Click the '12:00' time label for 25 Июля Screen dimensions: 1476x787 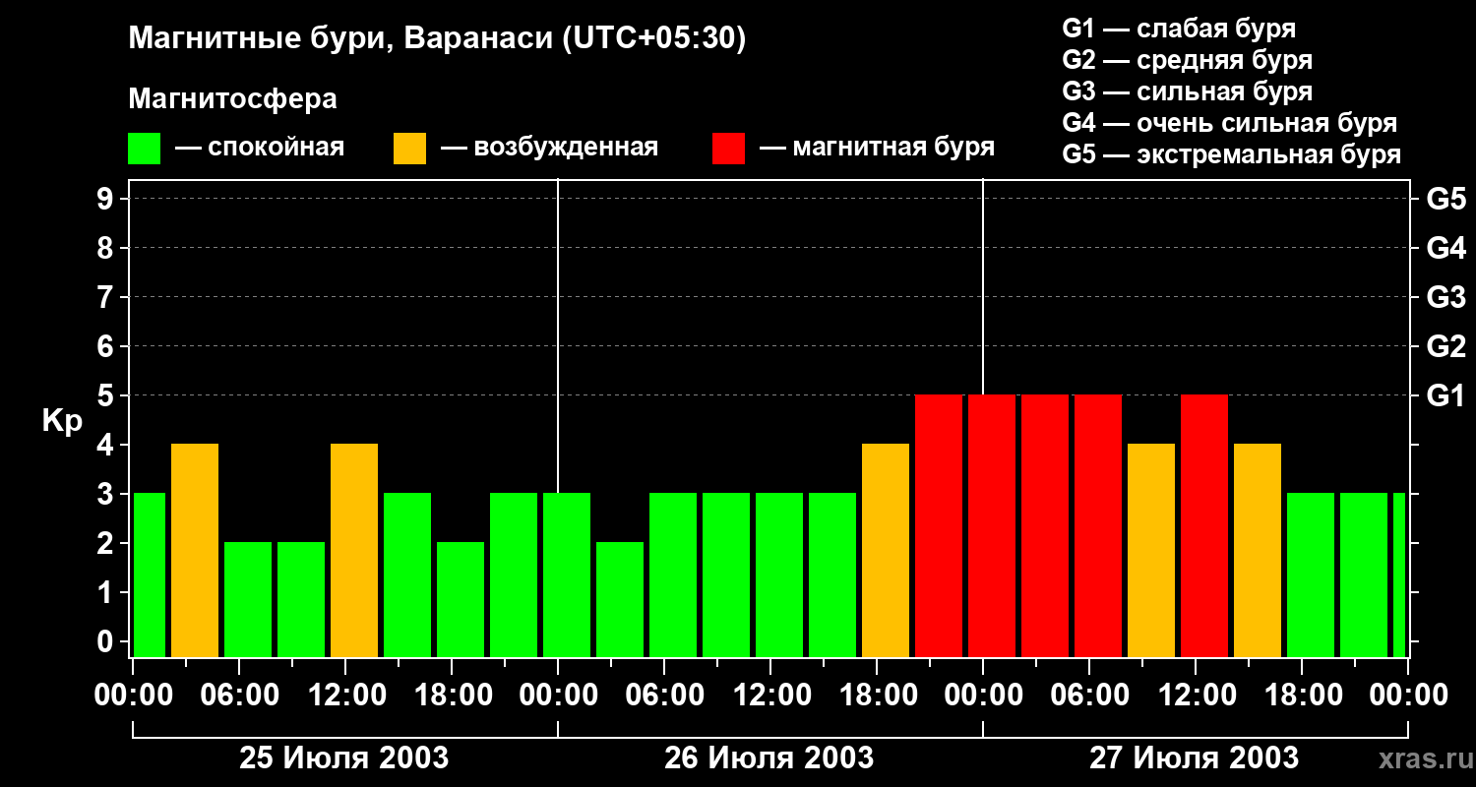click(x=345, y=696)
